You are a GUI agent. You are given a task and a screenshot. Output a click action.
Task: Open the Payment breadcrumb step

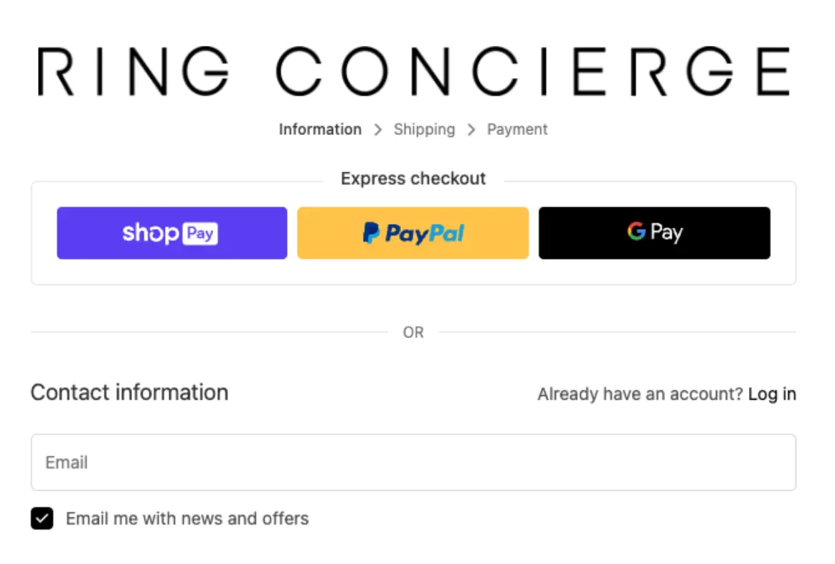pos(517,129)
